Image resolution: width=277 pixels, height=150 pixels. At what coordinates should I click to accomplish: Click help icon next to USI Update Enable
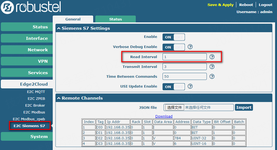click(x=190, y=86)
